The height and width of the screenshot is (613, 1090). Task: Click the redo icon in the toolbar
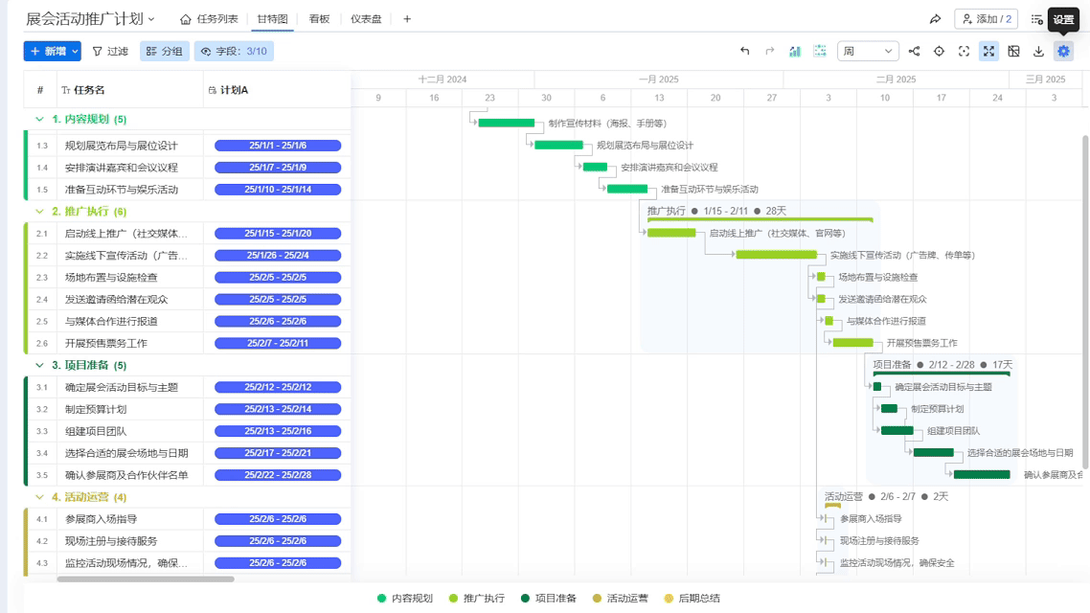(x=771, y=51)
